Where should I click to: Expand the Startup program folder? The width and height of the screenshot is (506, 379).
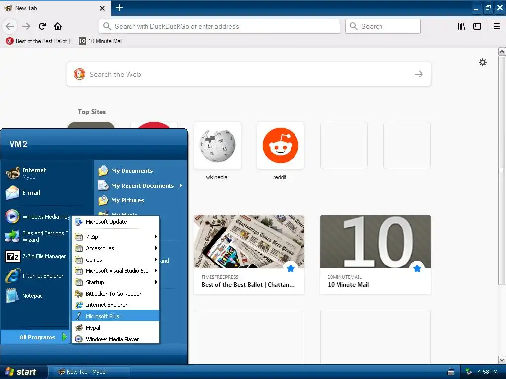coord(116,282)
